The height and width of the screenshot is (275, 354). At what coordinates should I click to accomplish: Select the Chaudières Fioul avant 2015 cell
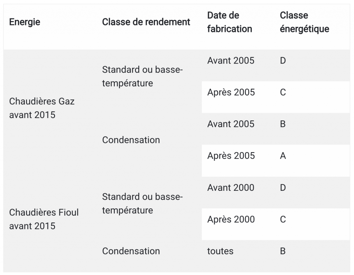[x=44, y=219]
